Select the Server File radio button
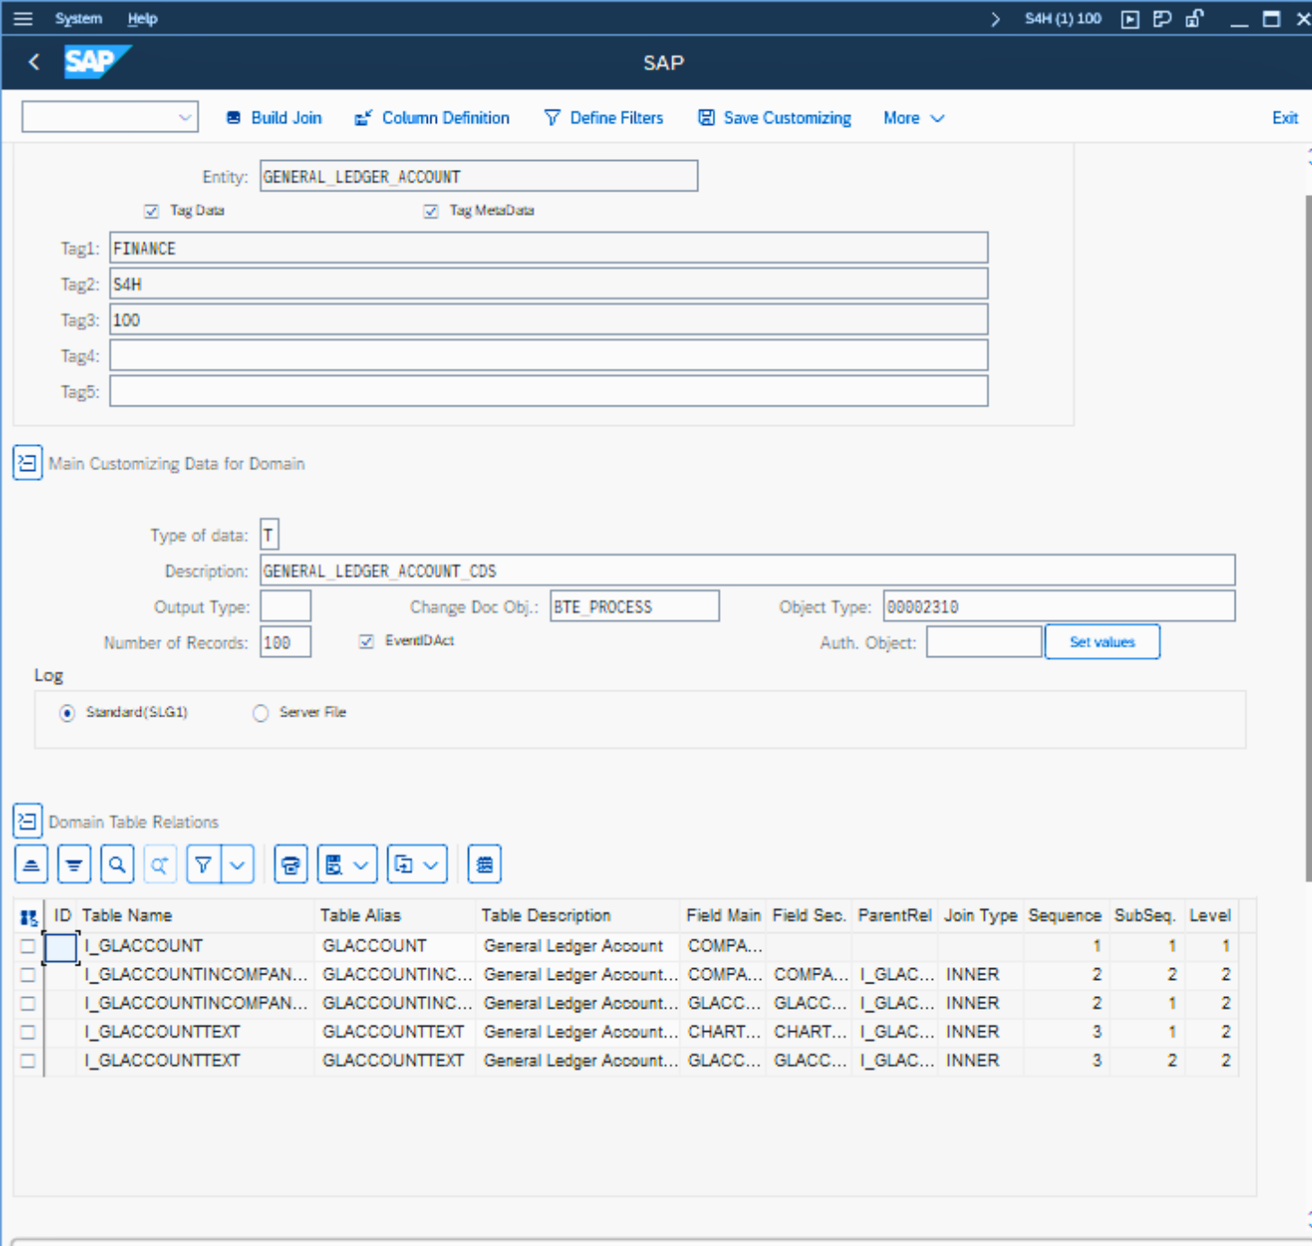The width and height of the screenshot is (1312, 1246). click(261, 713)
